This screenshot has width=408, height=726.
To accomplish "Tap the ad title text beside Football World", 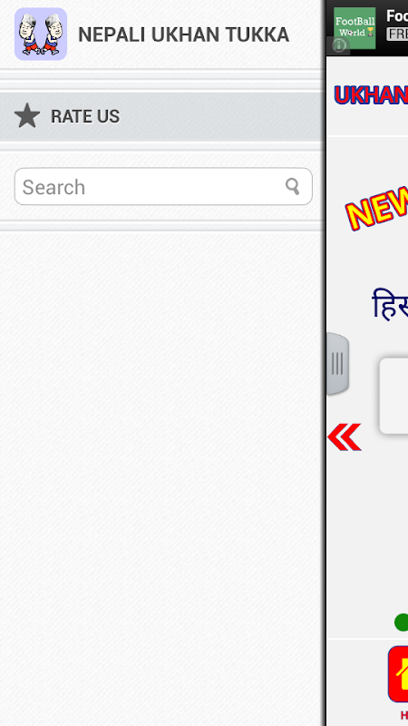I will pos(397,16).
